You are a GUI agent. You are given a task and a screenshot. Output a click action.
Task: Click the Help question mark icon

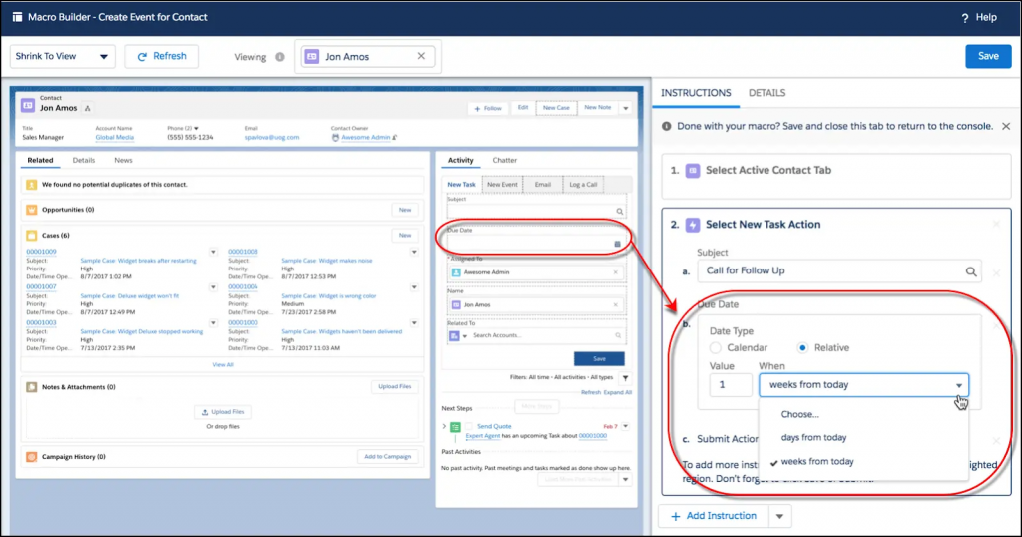pyautogui.click(x=965, y=18)
